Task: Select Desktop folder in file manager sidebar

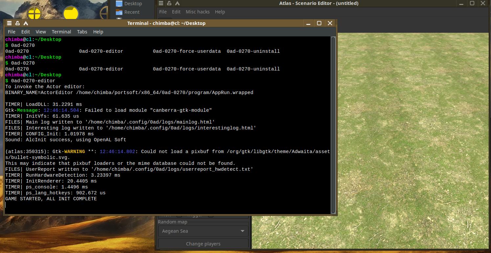Action: pos(133,4)
